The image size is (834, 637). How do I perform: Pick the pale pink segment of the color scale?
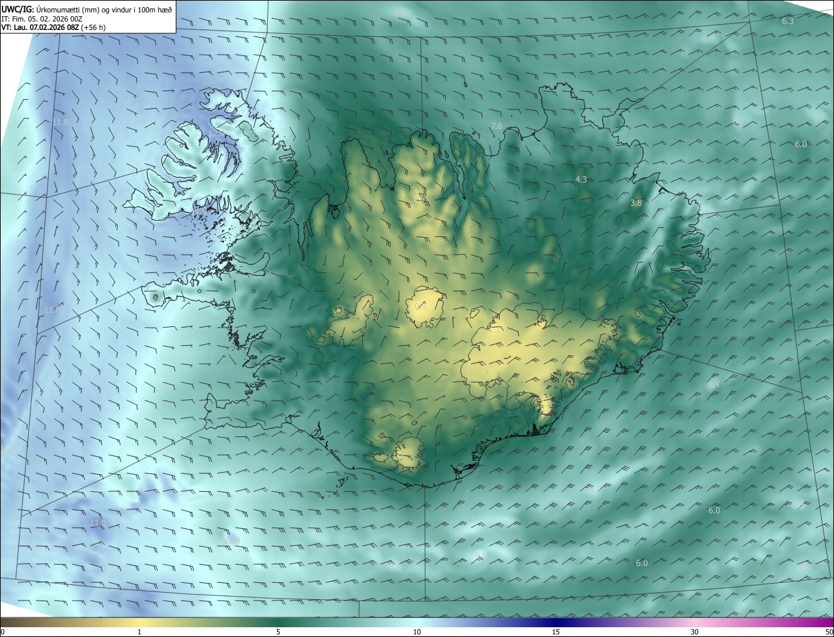695,623
